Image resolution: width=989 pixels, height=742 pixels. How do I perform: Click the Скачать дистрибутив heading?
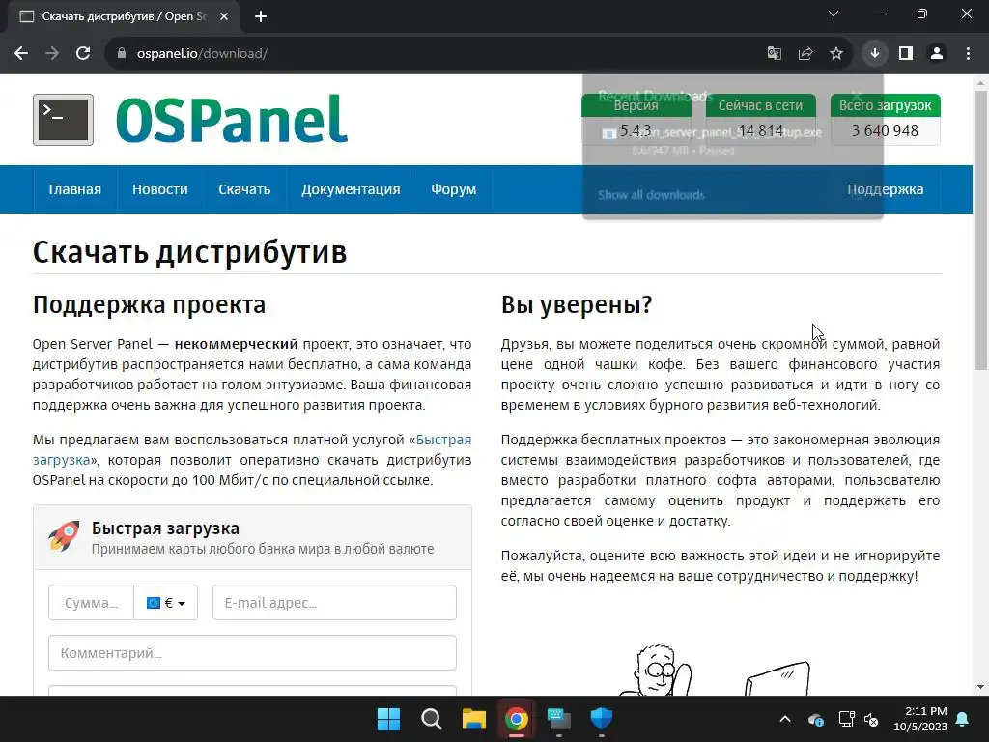point(190,252)
